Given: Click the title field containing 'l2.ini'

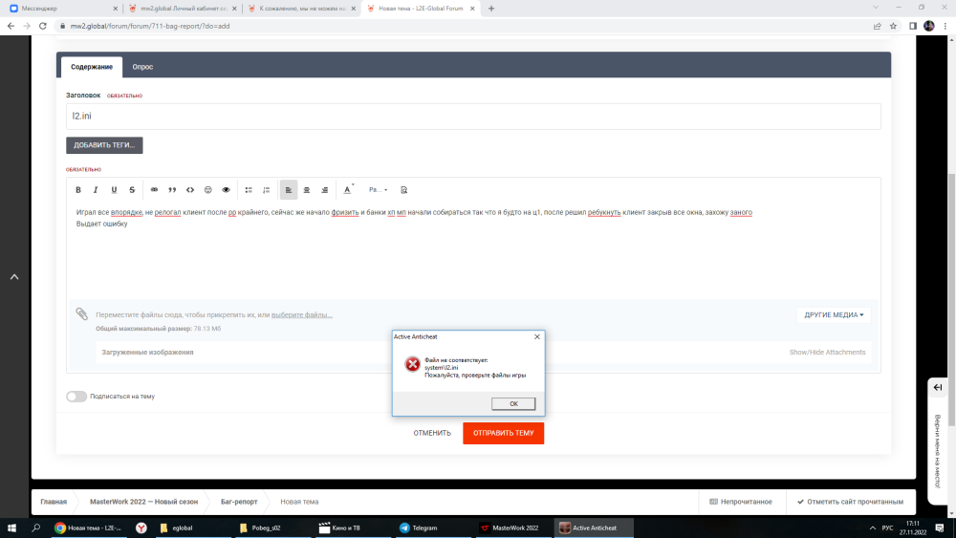Looking at the screenshot, I should [473, 117].
